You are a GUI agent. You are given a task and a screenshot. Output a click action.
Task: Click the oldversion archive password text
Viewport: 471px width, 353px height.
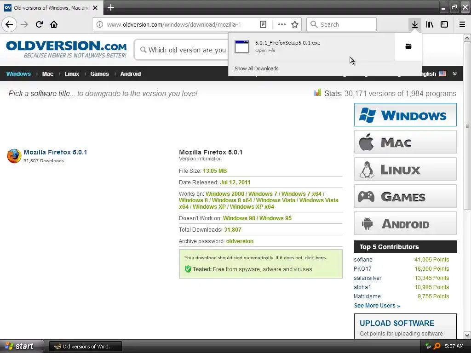click(240, 241)
